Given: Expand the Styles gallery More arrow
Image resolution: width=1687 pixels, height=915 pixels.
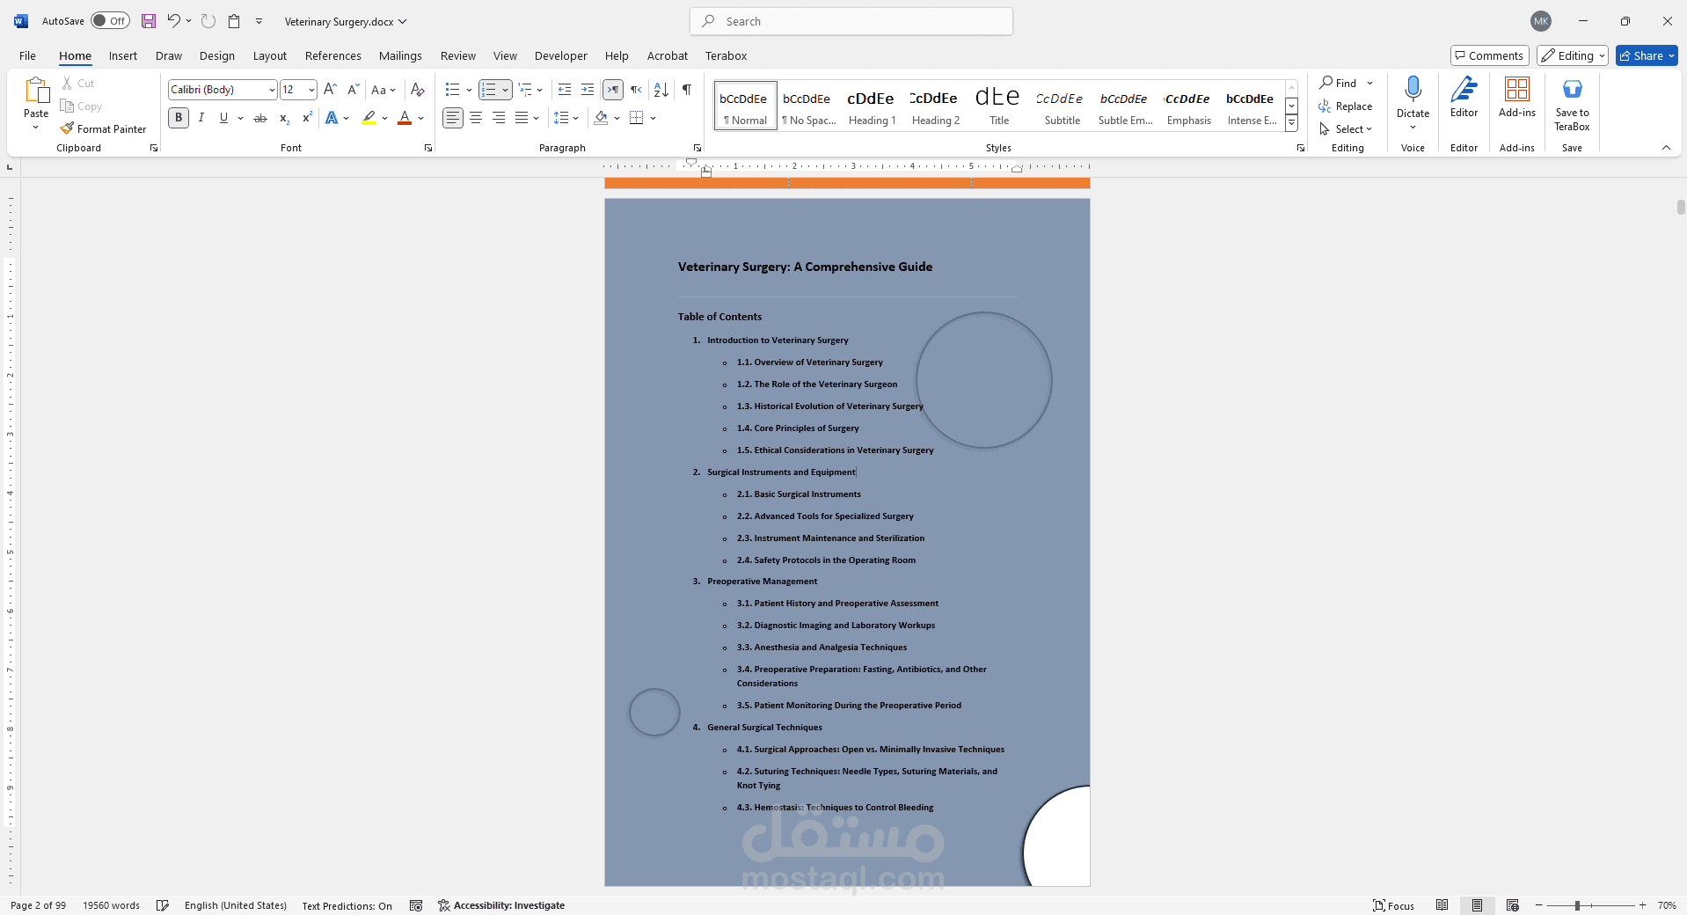Looking at the screenshot, I should pos(1291,124).
